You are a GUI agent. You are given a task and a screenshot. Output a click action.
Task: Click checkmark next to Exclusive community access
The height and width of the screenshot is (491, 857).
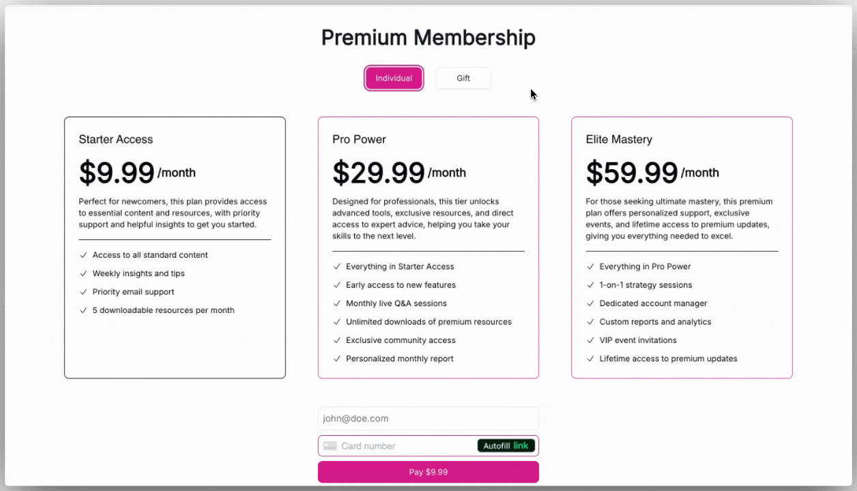pos(336,340)
